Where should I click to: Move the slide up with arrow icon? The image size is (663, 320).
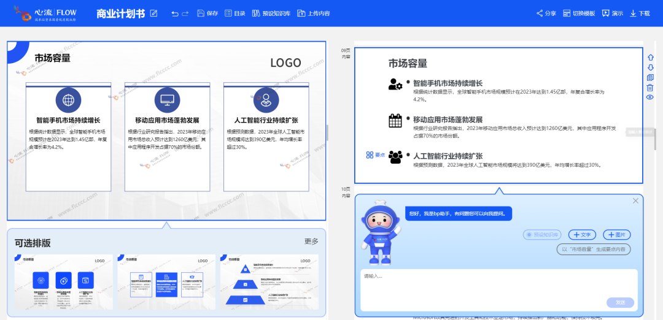(x=650, y=57)
